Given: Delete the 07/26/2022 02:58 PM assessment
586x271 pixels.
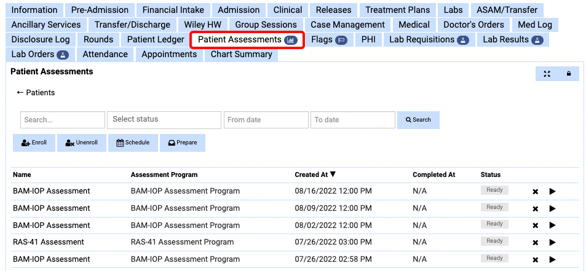Looking at the screenshot, I should pyautogui.click(x=535, y=260).
